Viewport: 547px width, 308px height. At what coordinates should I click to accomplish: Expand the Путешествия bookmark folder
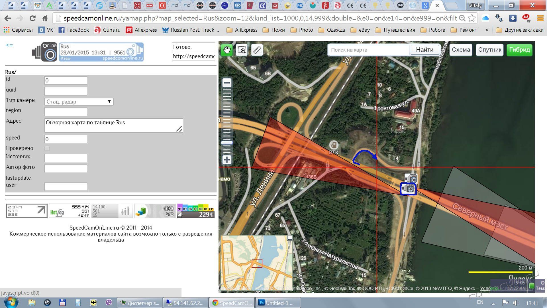[395, 30]
